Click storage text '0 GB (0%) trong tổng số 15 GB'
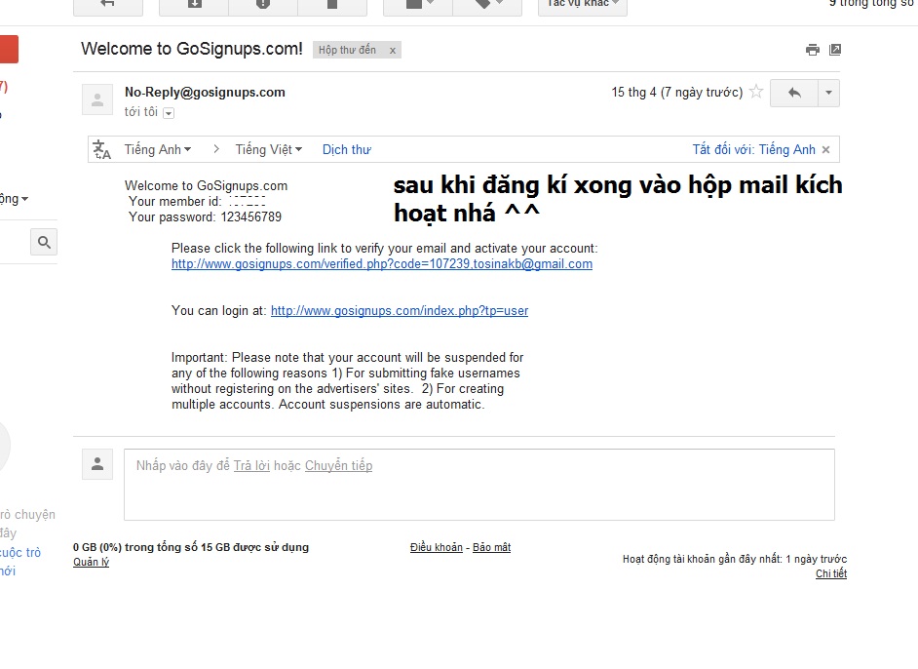918x669 pixels. point(191,547)
